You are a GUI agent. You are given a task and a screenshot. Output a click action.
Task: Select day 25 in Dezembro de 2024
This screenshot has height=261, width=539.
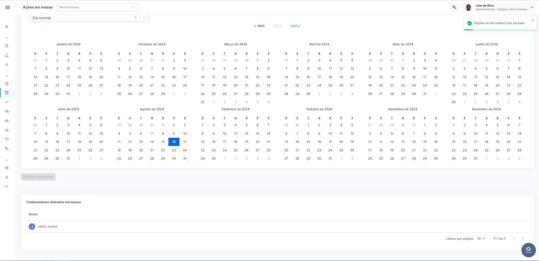click(x=487, y=150)
